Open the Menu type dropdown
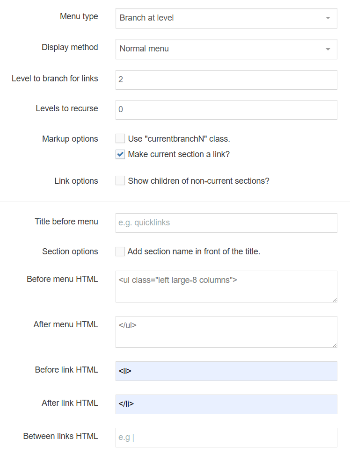Viewport: 350px width, 453px height. pos(226,18)
